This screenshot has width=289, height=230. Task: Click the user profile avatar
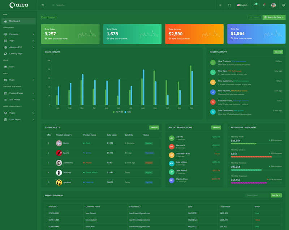pos(273,5)
